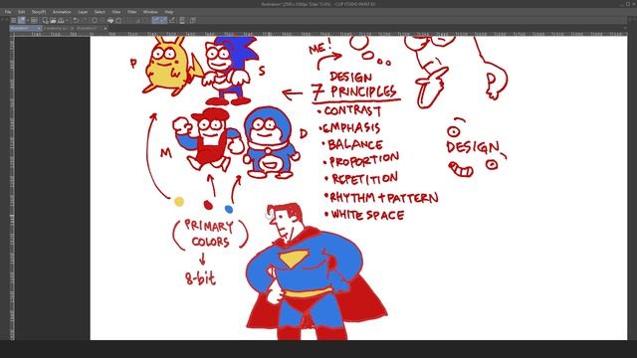Click the Undo arrow icon
The width and height of the screenshot is (637, 358).
coord(76,20)
